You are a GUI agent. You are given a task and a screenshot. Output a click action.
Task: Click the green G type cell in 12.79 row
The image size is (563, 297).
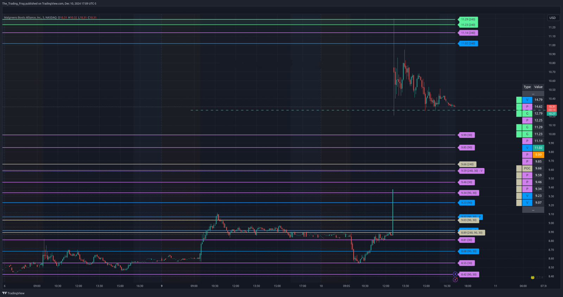click(x=527, y=114)
